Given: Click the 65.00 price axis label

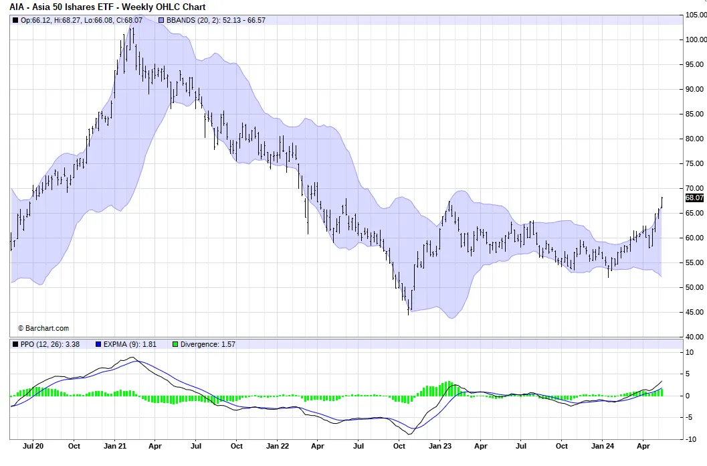Looking at the screenshot, I should click(694, 213).
